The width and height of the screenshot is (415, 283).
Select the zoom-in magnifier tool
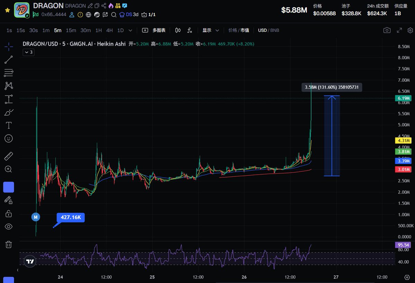tap(9, 169)
